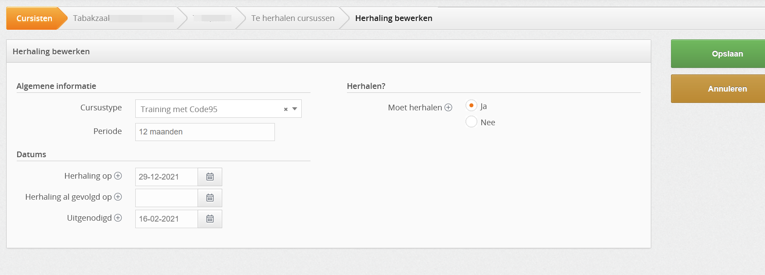Go to the Tabakzaal breadcrumb
This screenshot has width=765, height=275.
(x=123, y=18)
